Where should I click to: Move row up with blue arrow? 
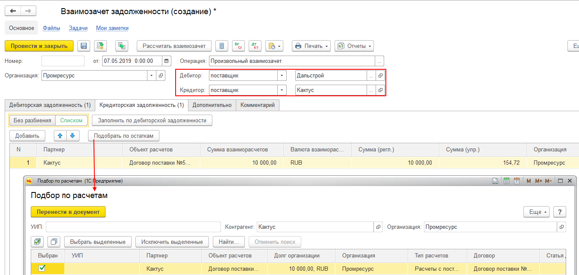tap(60, 136)
